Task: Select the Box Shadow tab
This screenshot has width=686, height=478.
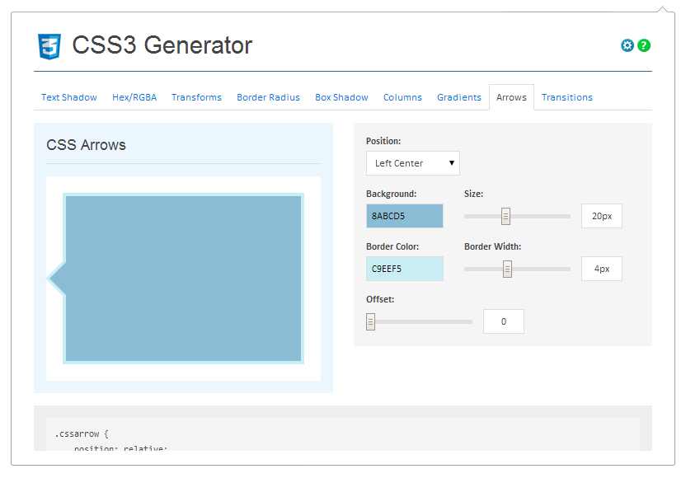Action: click(341, 96)
